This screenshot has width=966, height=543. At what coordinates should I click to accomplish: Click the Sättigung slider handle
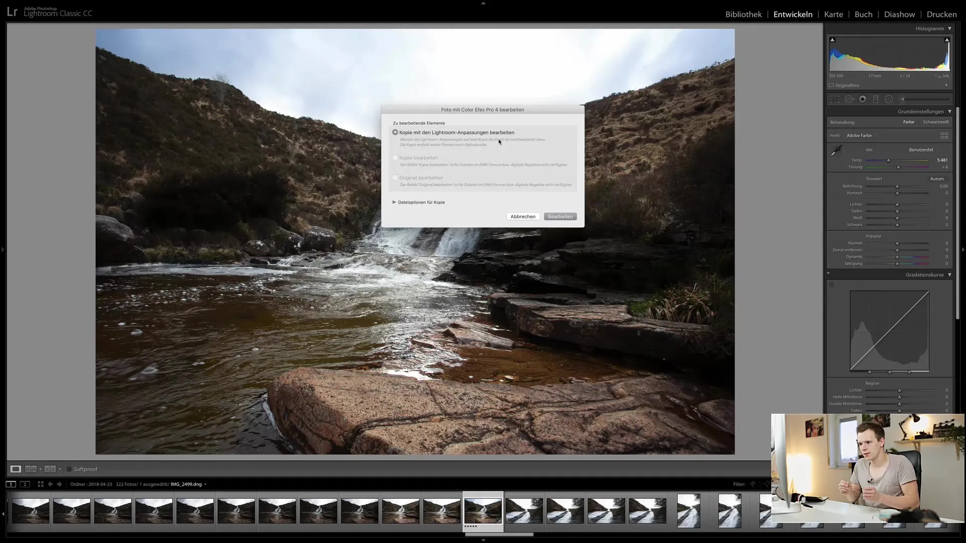click(x=897, y=263)
